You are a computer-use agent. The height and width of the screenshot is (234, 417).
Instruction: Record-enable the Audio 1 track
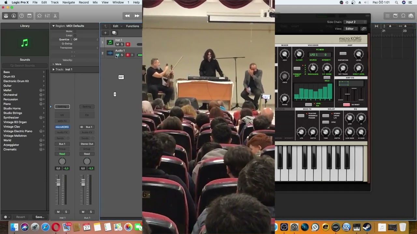pyautogui.click(x=128, y=55)
